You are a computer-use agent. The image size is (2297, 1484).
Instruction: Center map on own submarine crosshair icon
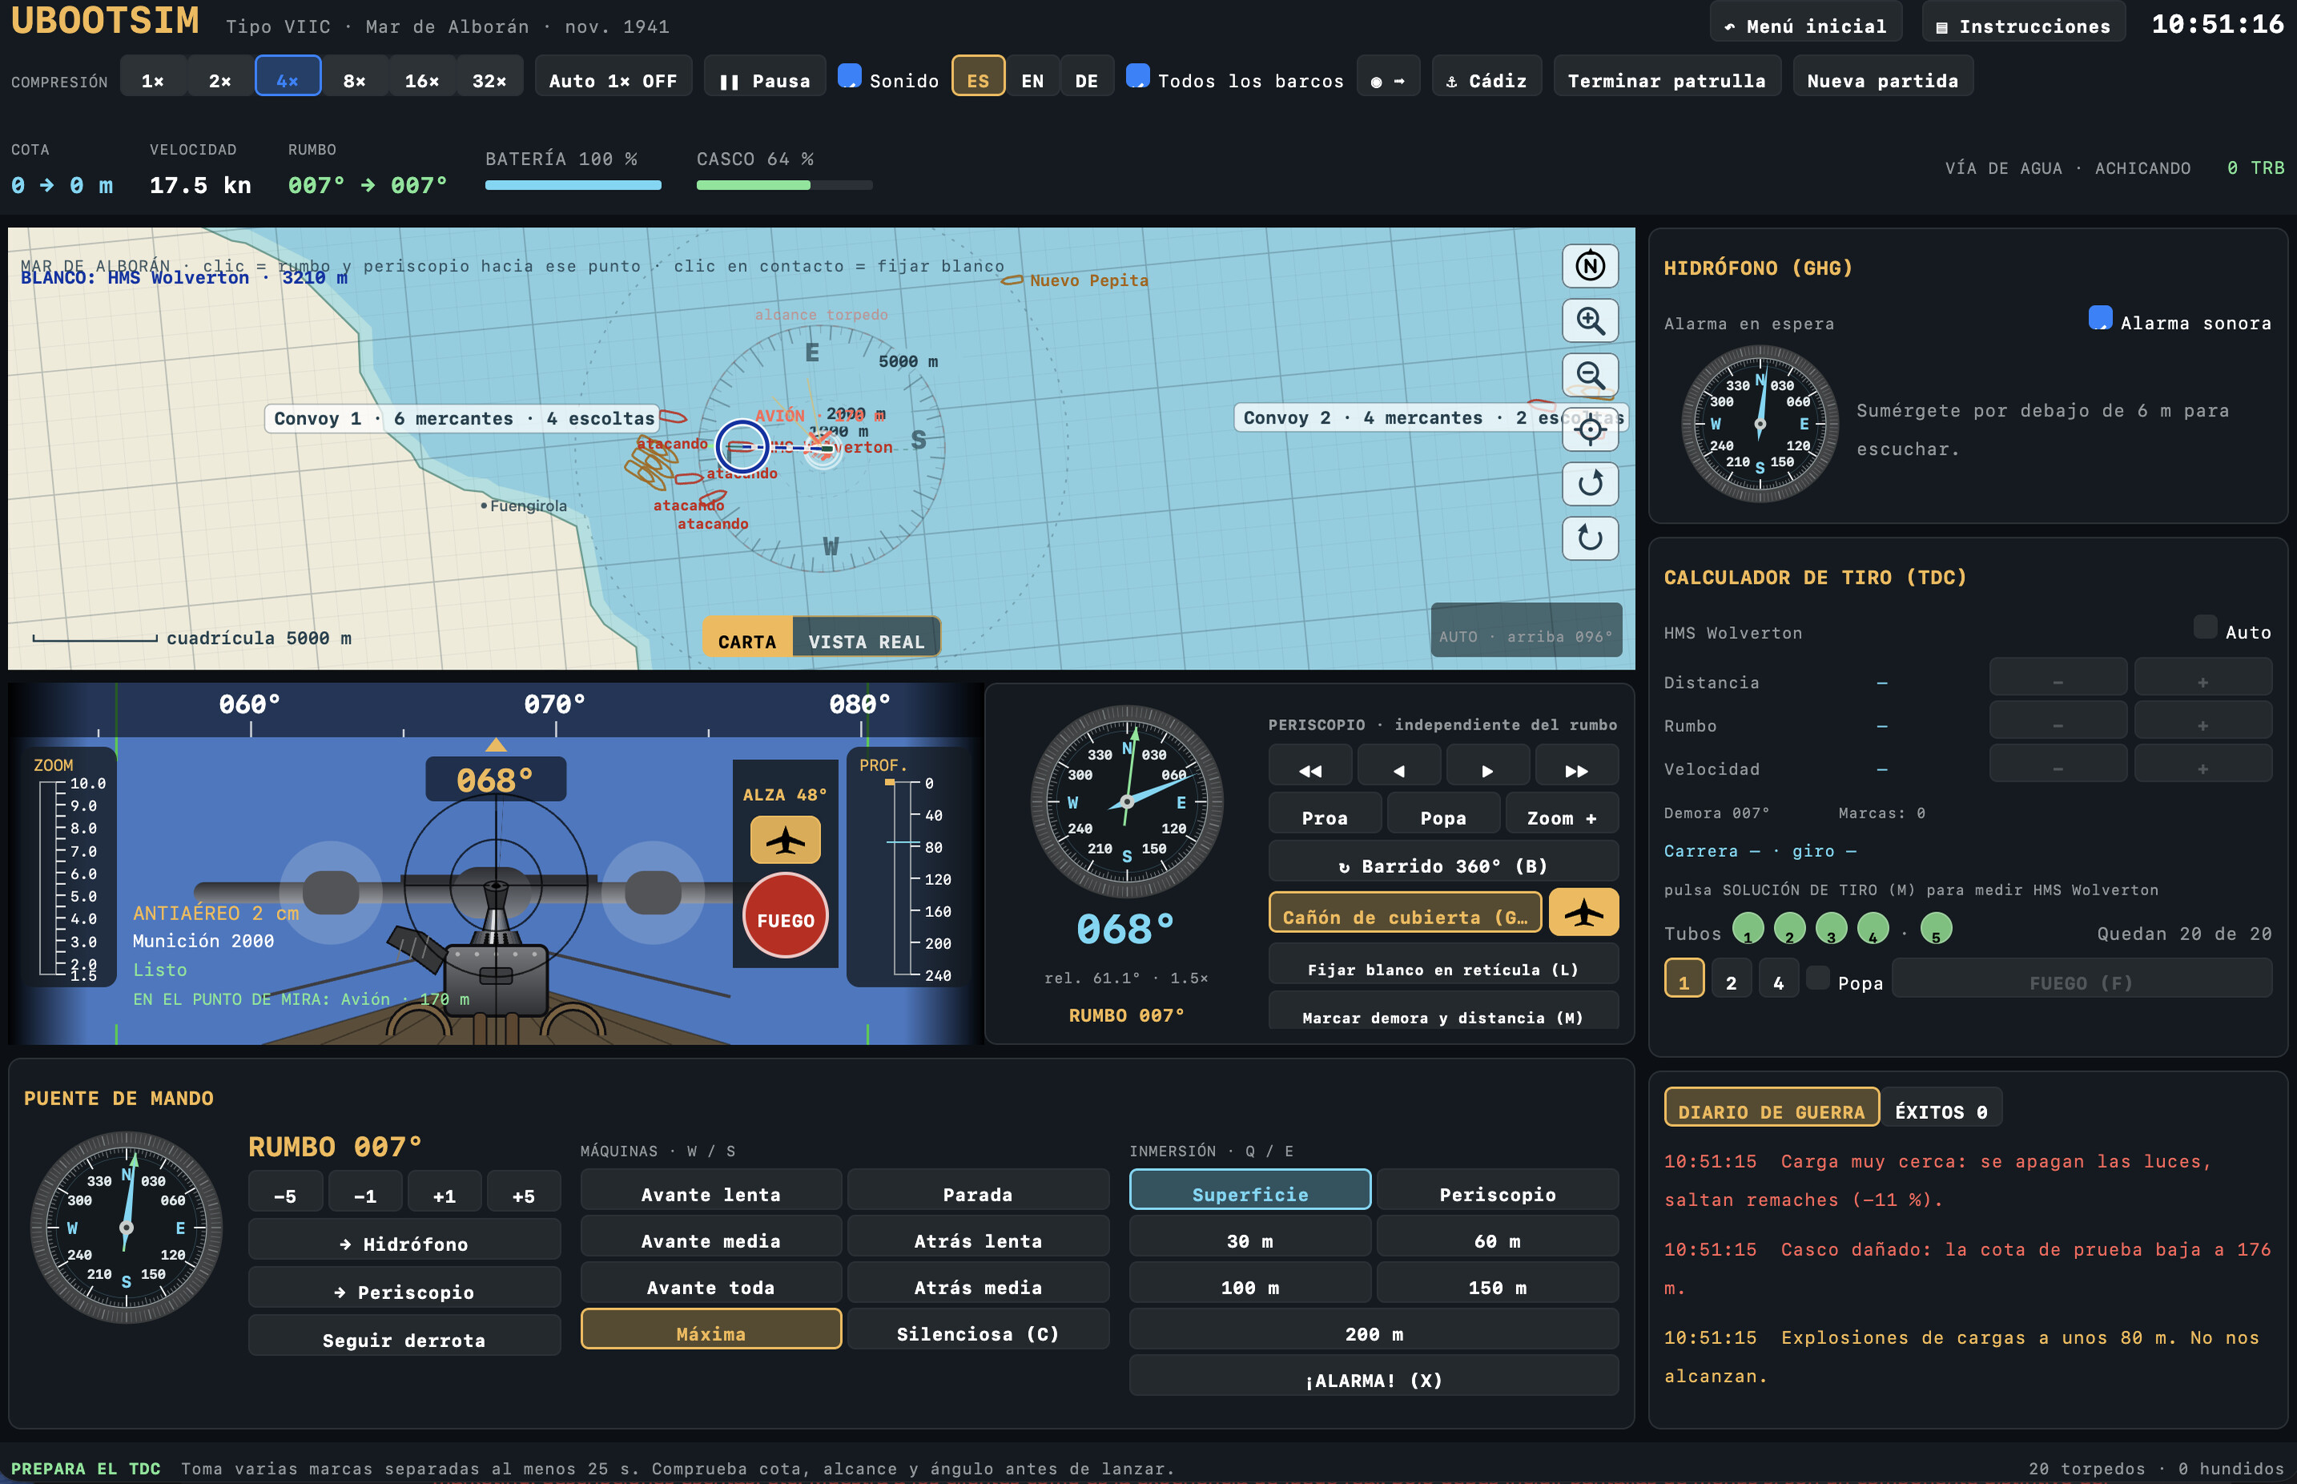[x=1590, y=428]
